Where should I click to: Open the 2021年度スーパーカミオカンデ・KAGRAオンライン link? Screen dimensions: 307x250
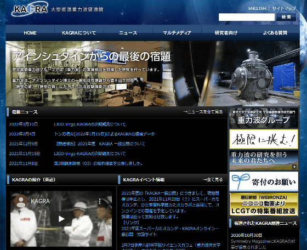point(170,231)
